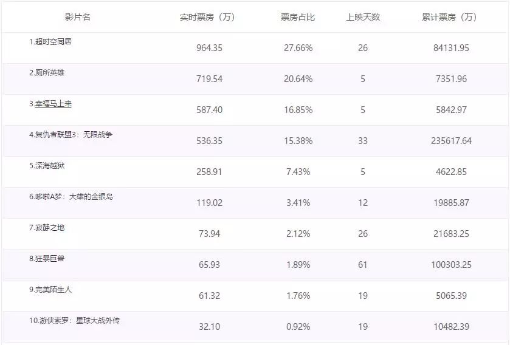Viewport: 510px width, 345px height.
Task: Click the share percentage 15.38%
Action: [298, 141]
